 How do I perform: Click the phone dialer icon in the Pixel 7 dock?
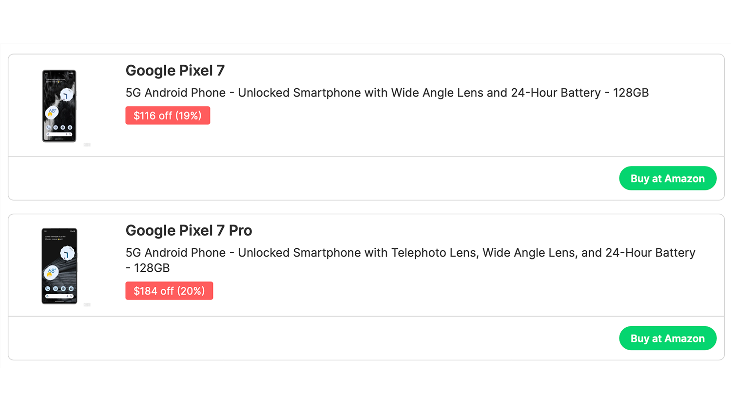(x=49, y=128)
